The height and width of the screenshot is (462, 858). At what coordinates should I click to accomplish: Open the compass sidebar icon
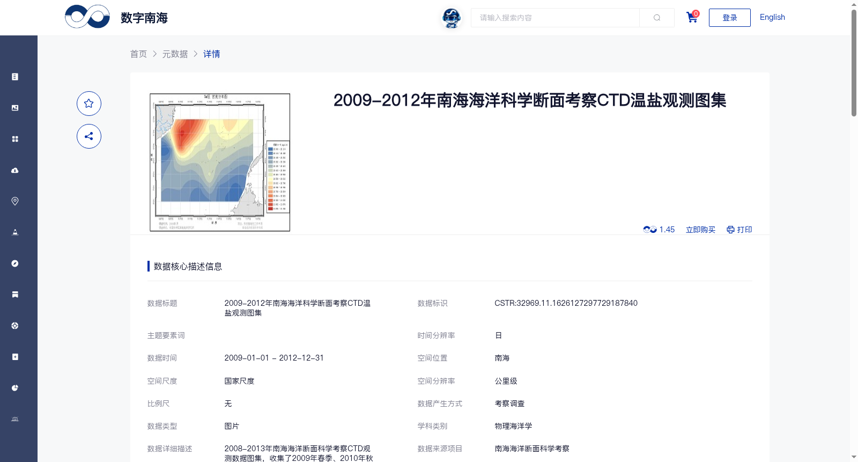point(15,263)
